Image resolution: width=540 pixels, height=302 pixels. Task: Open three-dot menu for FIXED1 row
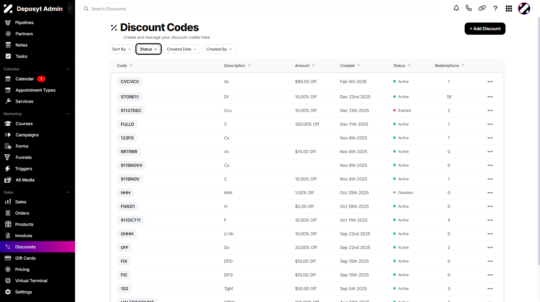[490, 206]
